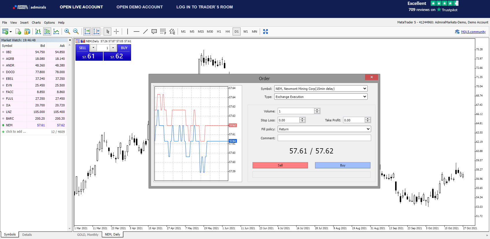Open the Symbol dropdown in Order dialog
The height and width of the screenshot is (239, 490).
pyautogui.click(x=321, y=89)
